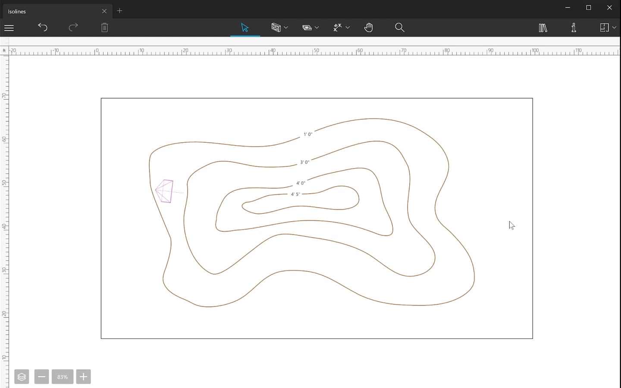The width and height of the screenshot is (621, 388).
Task: Click the minus zoom out button
Action: point(41,377)
